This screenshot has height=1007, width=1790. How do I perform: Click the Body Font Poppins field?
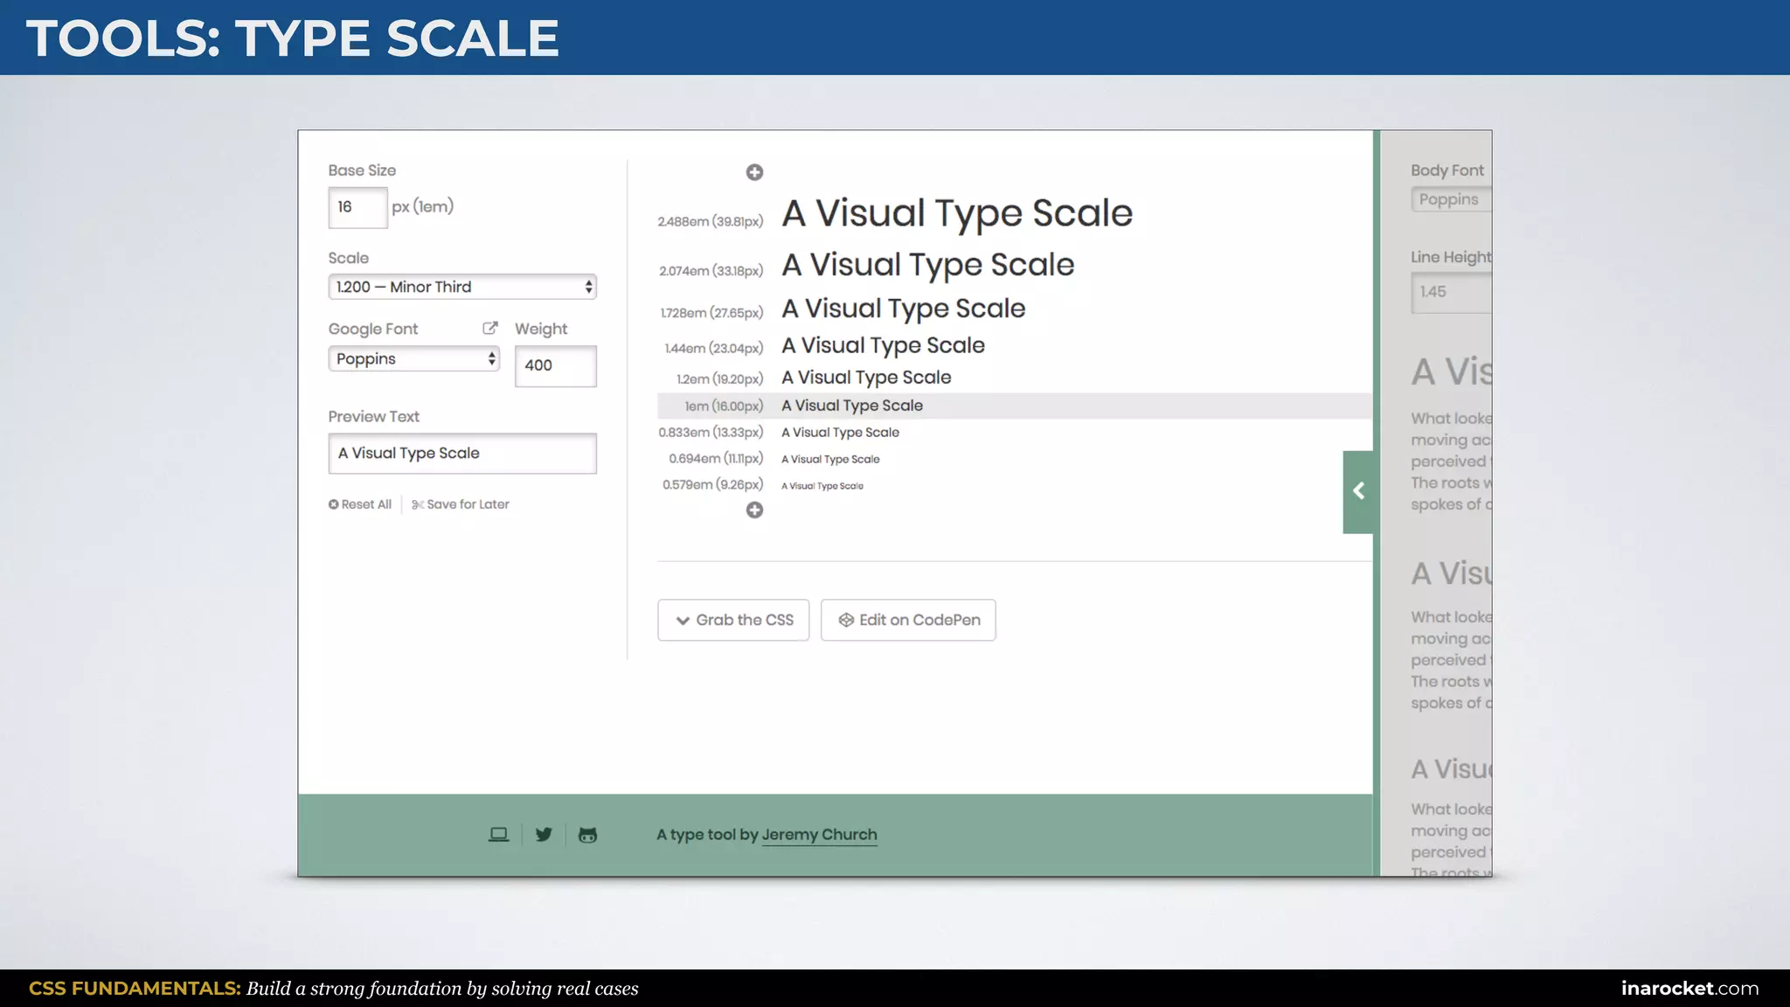1451,199
